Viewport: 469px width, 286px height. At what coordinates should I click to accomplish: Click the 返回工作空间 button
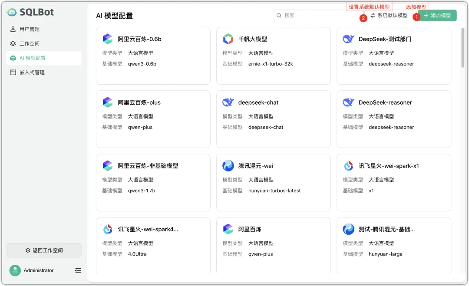point(44,250)
